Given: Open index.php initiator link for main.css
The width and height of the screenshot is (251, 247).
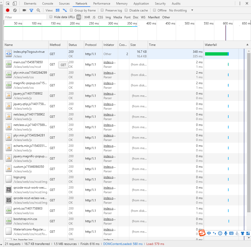Looking at the screenshot, I should (109, 62).
